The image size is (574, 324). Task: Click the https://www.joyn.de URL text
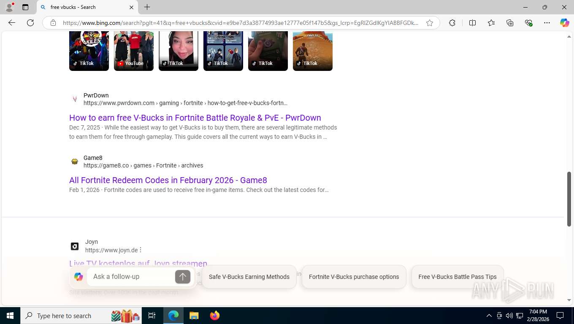(x=111, y=250)
